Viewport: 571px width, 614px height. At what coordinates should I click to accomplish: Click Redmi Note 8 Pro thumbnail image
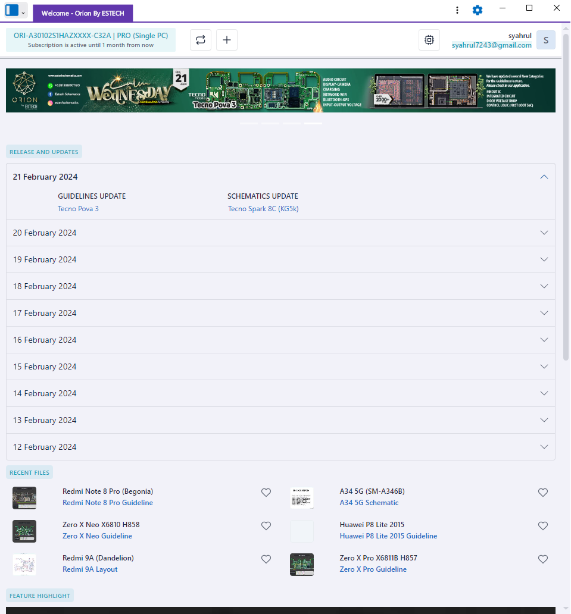click(24, 498)
